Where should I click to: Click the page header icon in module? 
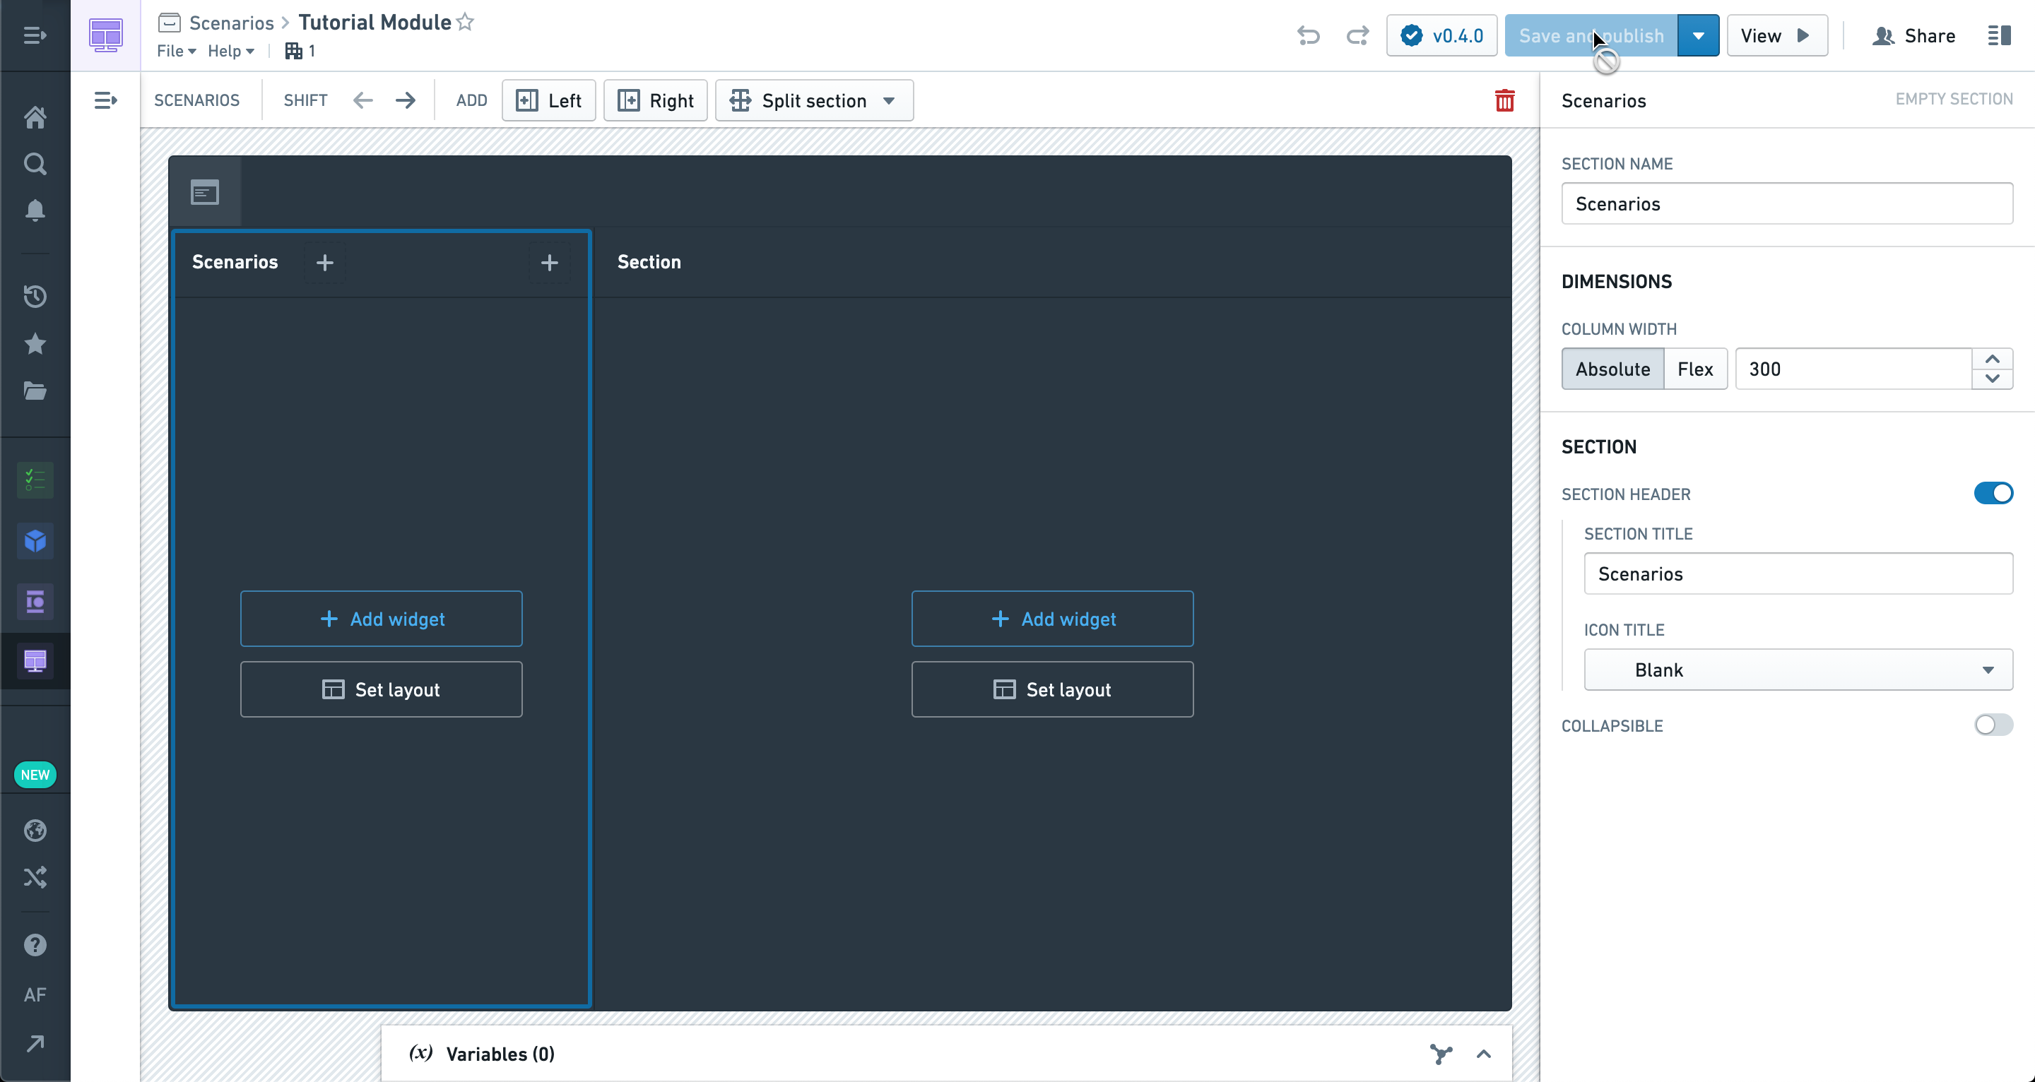click(205, 192)
